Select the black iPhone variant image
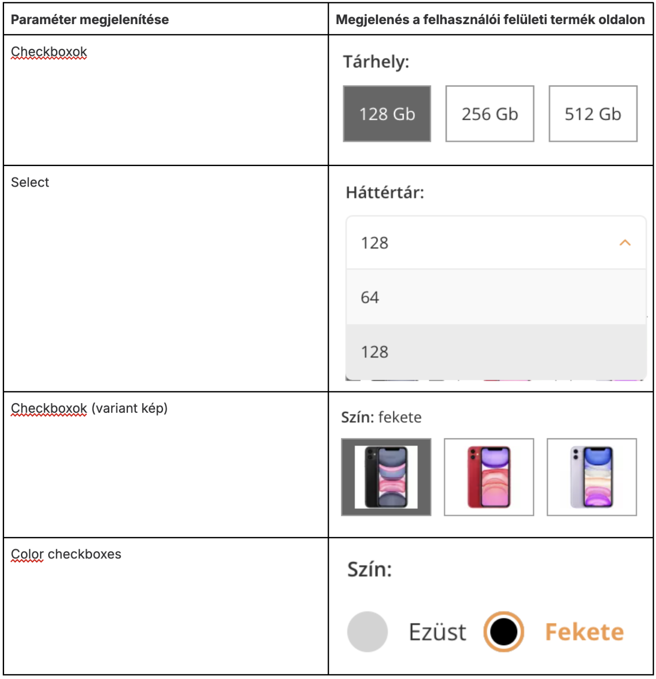Viewport: 656px width, 679px height. (386, 477)
